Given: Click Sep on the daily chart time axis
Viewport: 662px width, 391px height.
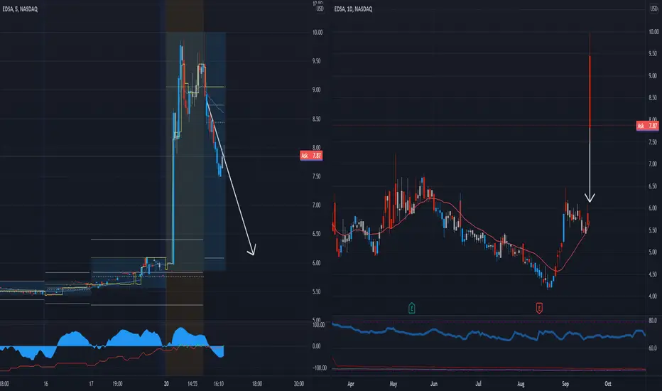Looking at the screenshot, I should point(565,384).
